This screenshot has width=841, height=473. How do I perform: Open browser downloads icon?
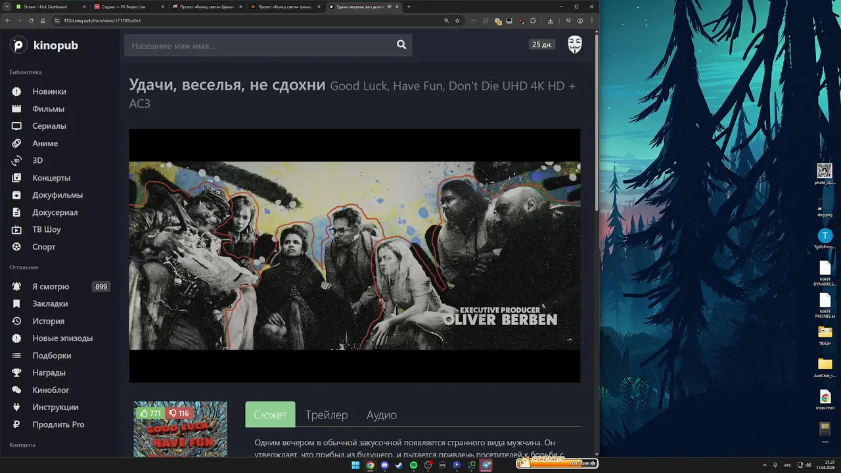[x=551, y=20]
